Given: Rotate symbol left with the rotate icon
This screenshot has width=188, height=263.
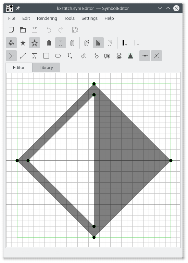Looking at the screenshot, I should [x=84, y=56].
